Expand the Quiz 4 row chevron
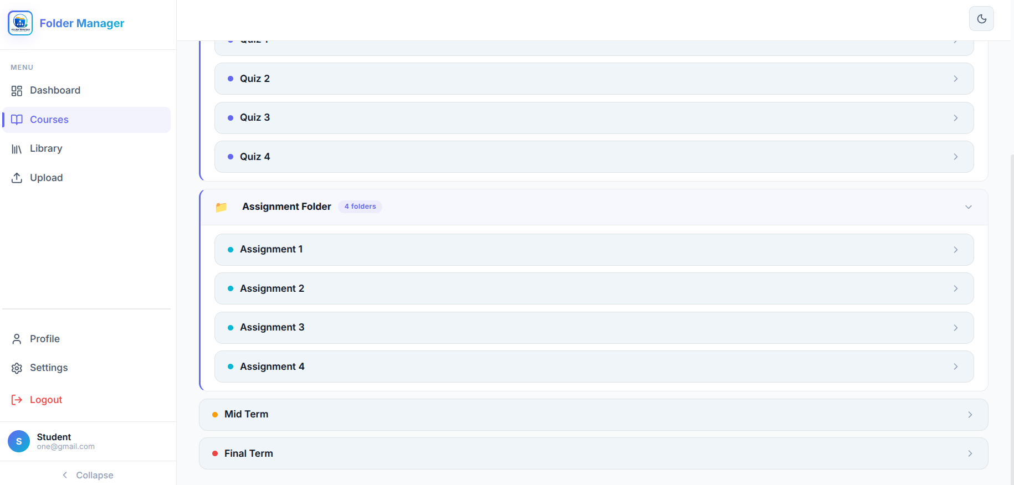Image resolution: width=1014 pixels, height=485 pixels. pyautogui.click(x=956, y=157)
